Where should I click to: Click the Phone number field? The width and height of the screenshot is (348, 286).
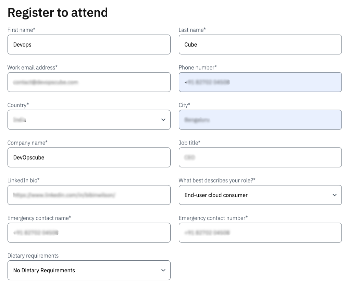point(260,82)
